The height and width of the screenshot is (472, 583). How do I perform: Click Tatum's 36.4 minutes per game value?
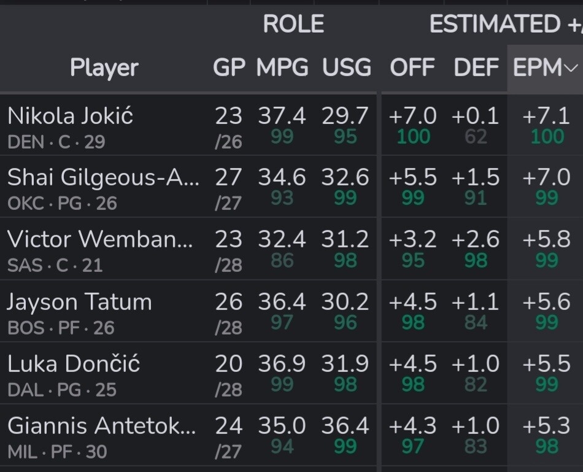pos(282,302)
